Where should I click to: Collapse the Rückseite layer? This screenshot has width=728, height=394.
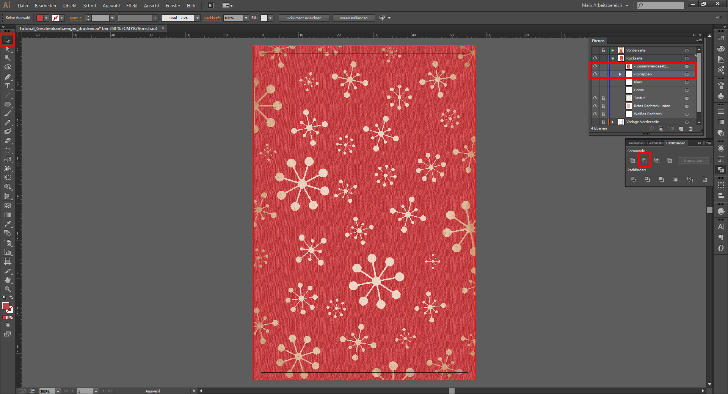click(x=612, y=58)
